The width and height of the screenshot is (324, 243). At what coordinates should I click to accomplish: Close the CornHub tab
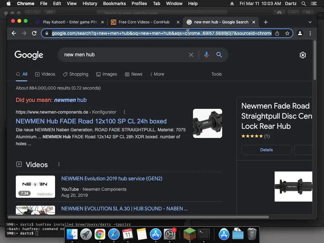[x=178, y=22]
